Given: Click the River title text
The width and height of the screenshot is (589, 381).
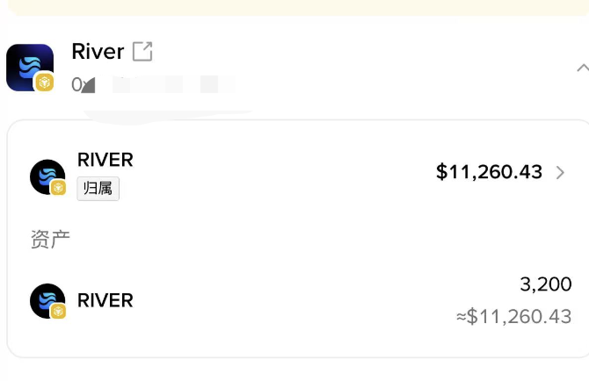Looking at the screenshot, I should [98, 52].
